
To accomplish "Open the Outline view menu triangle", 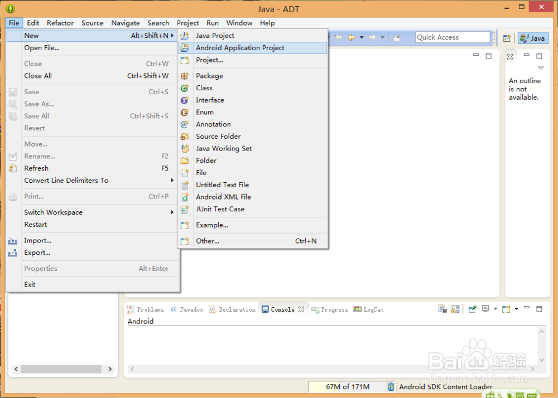I will (x=541, y=68).
